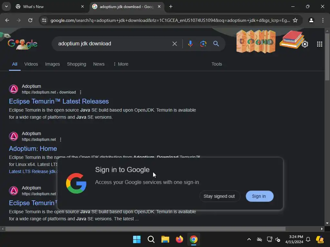Switch to News results
The width and height of the screenshot is (330, 247).
pyautogui.click(x=99, y=64)
